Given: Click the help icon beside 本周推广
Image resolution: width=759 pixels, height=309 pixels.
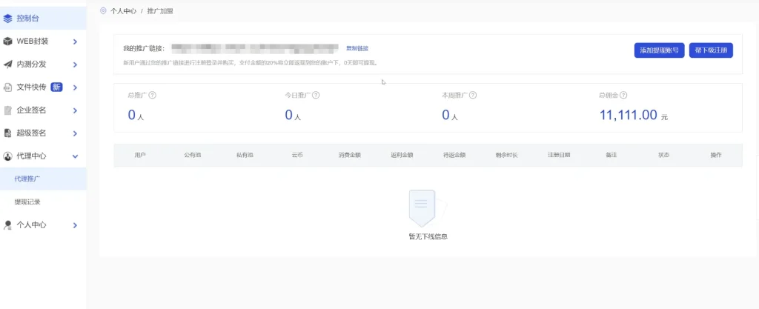Looking at the screenshot, I should coord(473,96).
